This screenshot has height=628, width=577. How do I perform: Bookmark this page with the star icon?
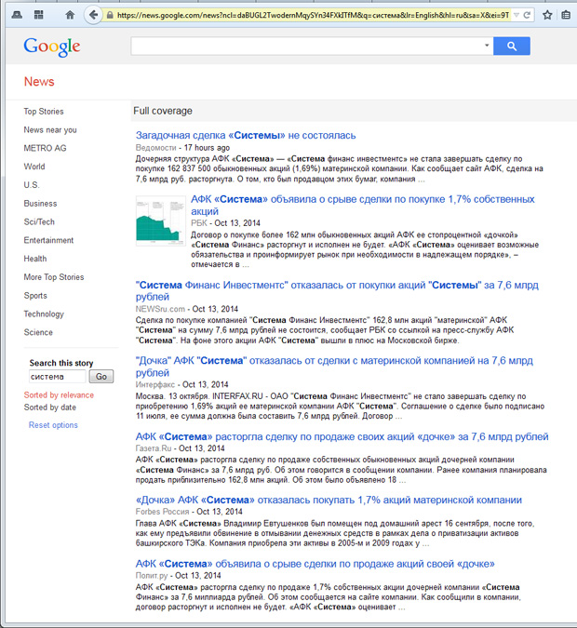tap(547, 15)
